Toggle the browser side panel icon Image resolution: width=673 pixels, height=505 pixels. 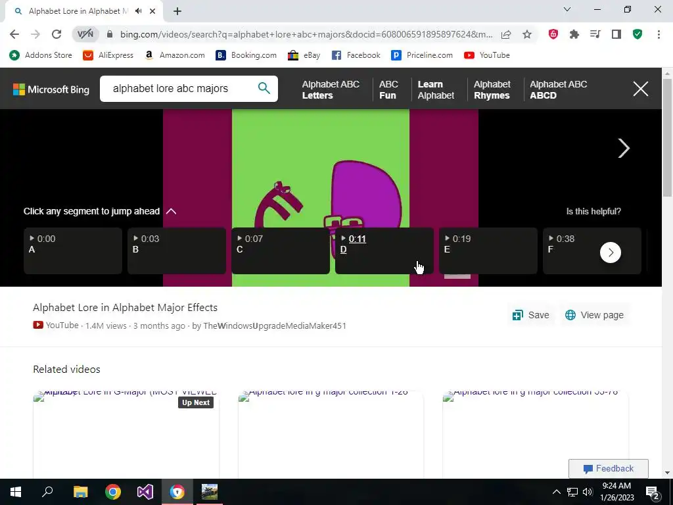click(616, 34)
